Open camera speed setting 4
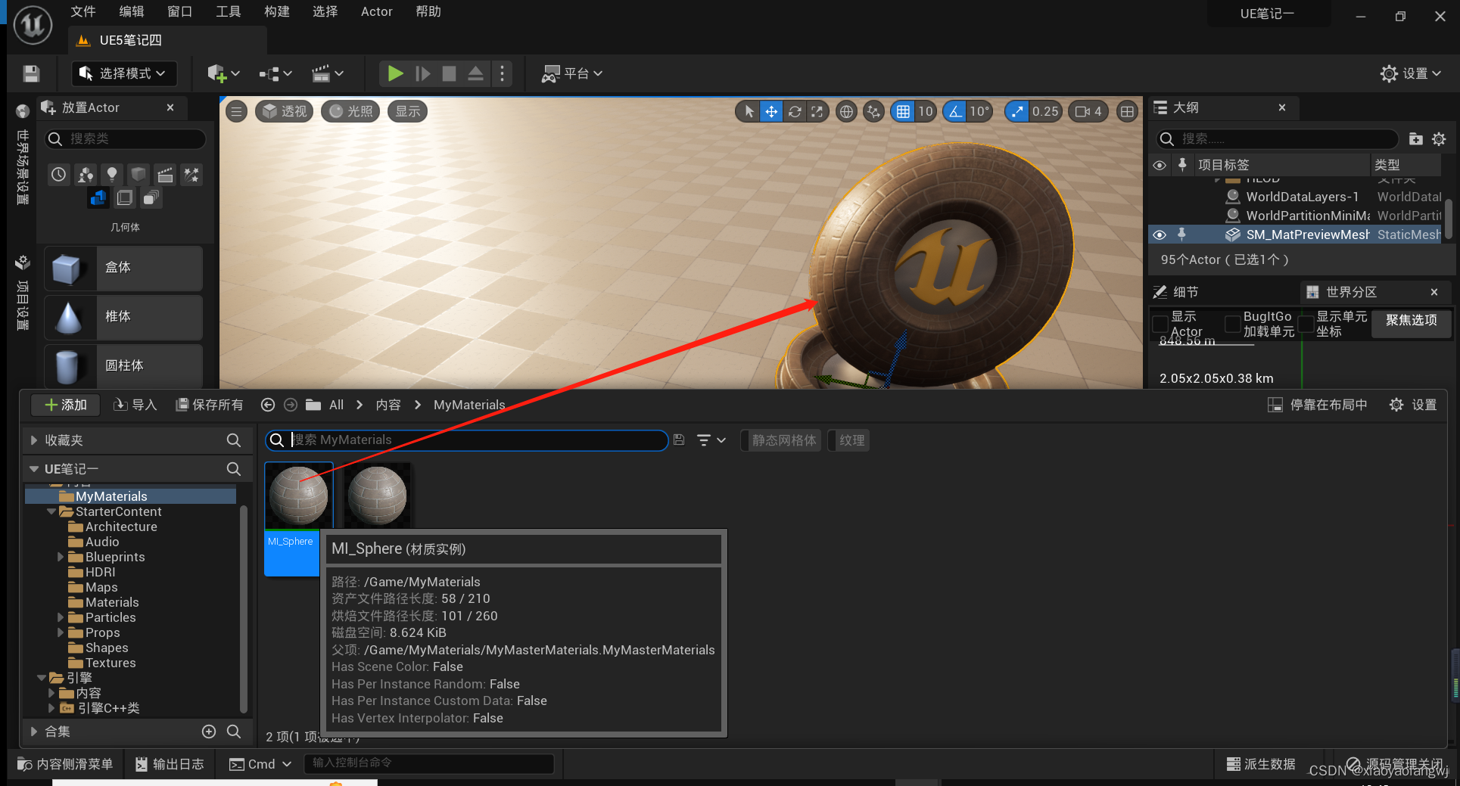The height and width of the screenshot is (786, 1460). tap(1088, 112)
